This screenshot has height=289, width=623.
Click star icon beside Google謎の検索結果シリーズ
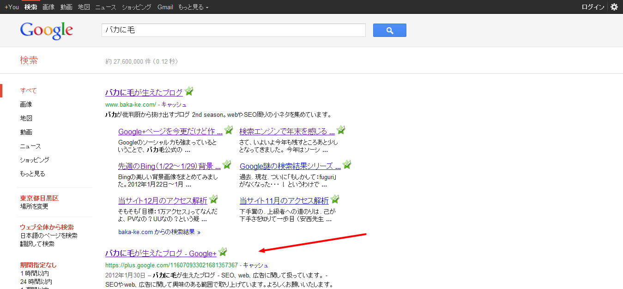[347, 165]
